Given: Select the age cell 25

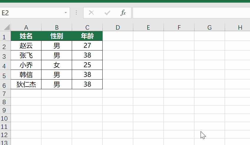Looking at the screenshot, I should tap(87, 65).
